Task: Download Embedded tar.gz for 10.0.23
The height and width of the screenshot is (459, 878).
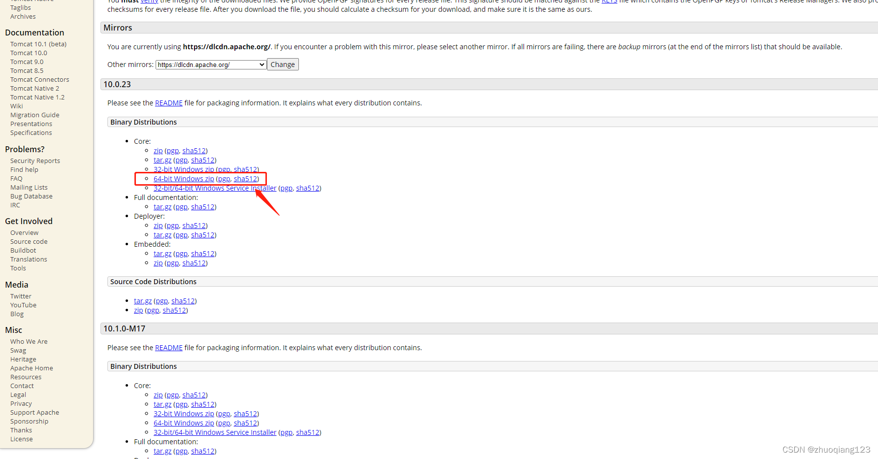Action: (163, 254)
